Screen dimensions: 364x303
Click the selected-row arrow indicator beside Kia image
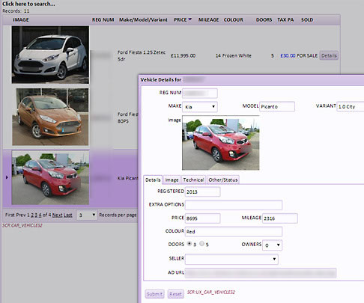pos(7,177)
